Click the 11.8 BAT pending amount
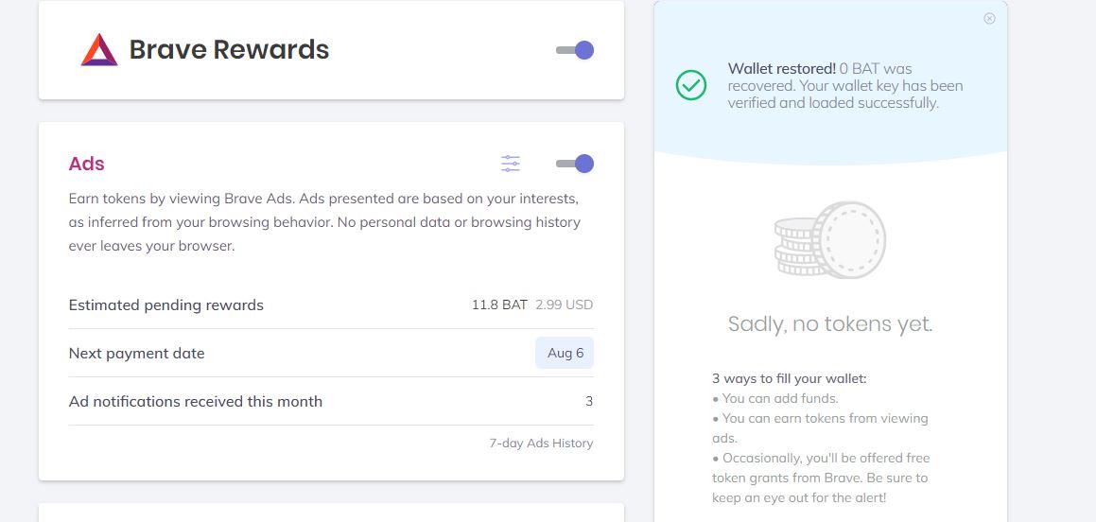 point(499,304)
